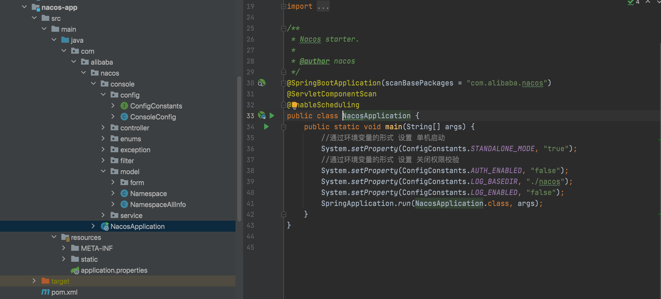Select the ConfigConstants interface icon
Screen dimensions: 661x299
tap(124, 106)
